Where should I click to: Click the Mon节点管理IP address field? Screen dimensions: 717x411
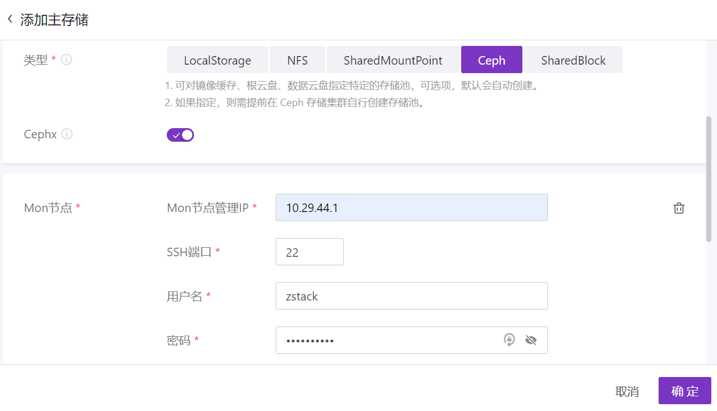pyautogui.click(x=411, y=207)
